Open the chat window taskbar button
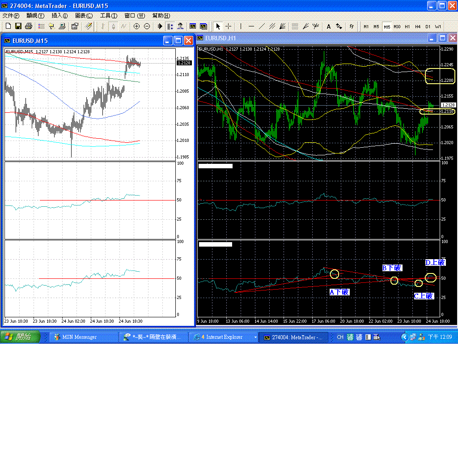This screenshot has height=461, width=458. pyautogui.click(x=153, y=337)
